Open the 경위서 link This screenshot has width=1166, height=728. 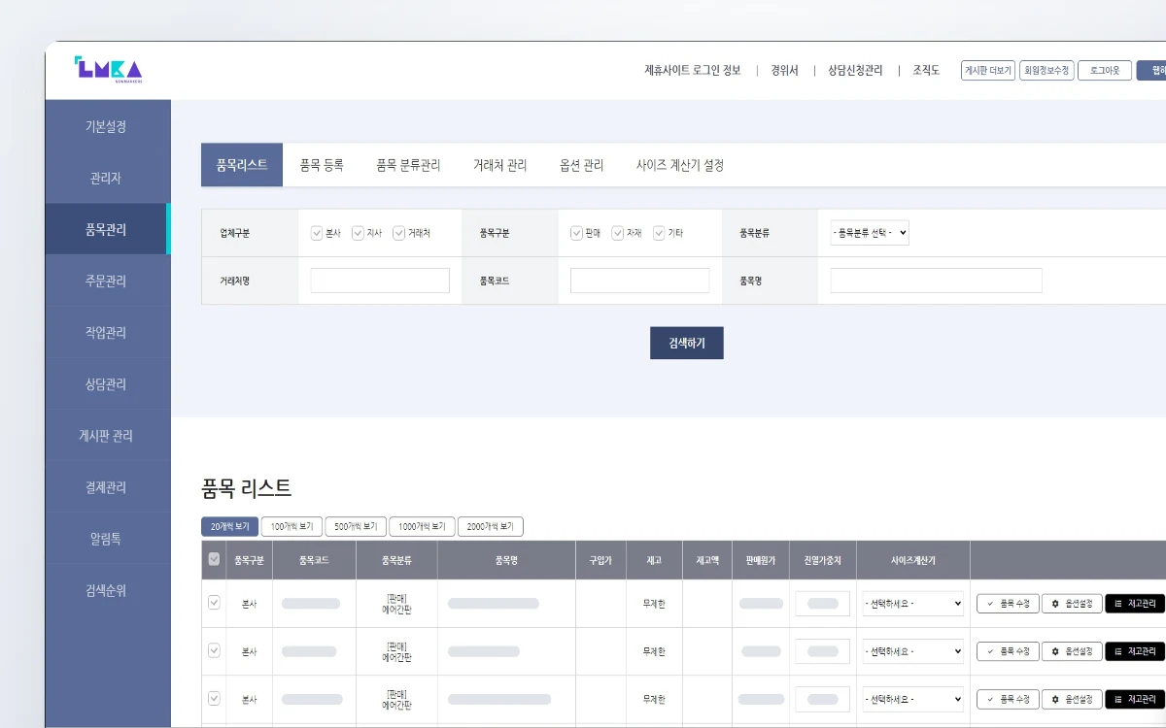click(x=784, y=71)
